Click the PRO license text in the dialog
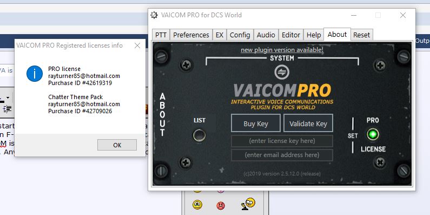Screen dimensions: 430x215 [x=64, y=69]
